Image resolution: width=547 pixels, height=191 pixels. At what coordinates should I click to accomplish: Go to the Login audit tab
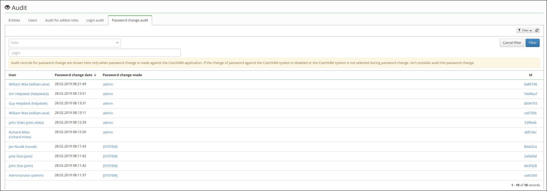click(95, 20)
